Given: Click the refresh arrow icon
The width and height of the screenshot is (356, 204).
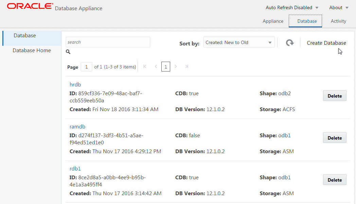Looking at the screenshot, I should point(289,43).
